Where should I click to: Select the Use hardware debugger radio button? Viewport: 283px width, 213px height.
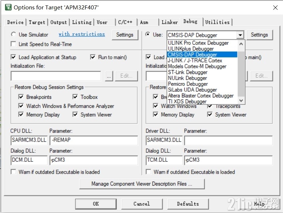tap(147, 34)
